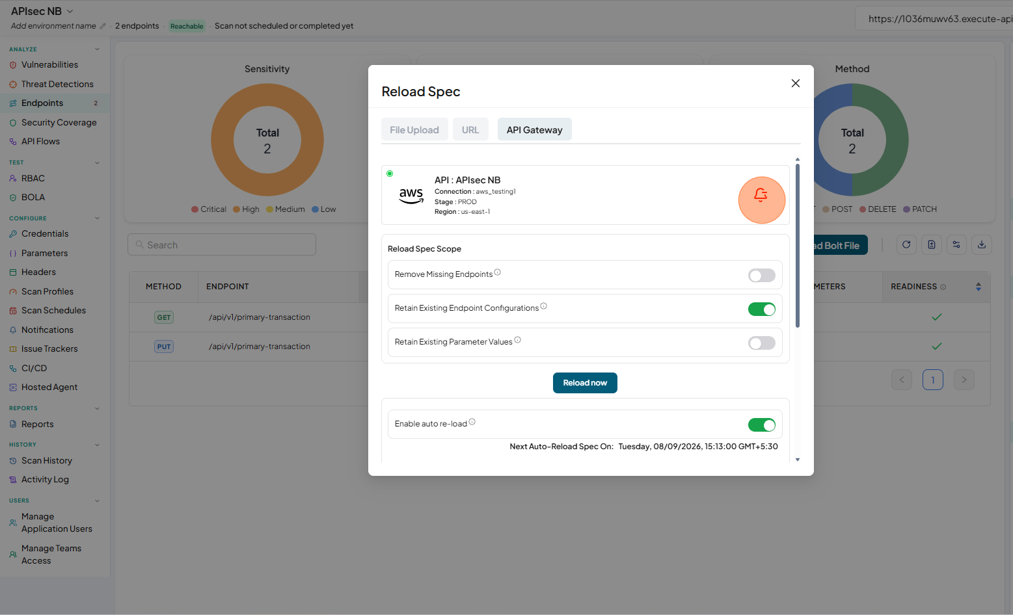Screen dimensions: 1013x615
Task: Collapse the TEST sidebar section
Action: click(98, 163)
